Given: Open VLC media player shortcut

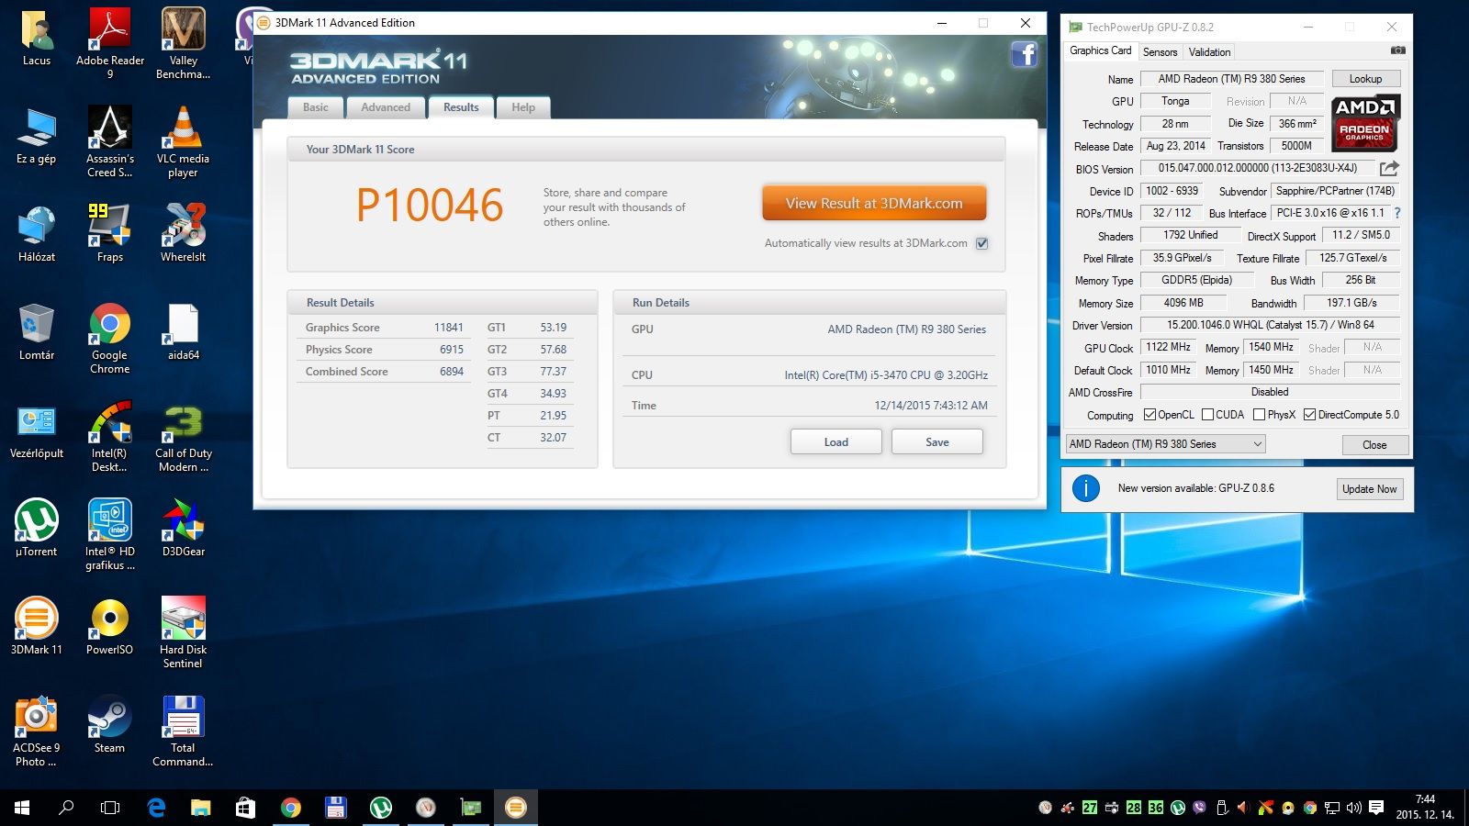Looking at the screenshot, I should (183, 141).
